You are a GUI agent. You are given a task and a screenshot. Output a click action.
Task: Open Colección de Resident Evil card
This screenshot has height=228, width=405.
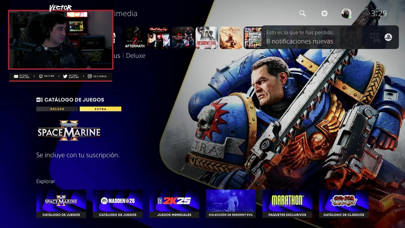(231, 204)
